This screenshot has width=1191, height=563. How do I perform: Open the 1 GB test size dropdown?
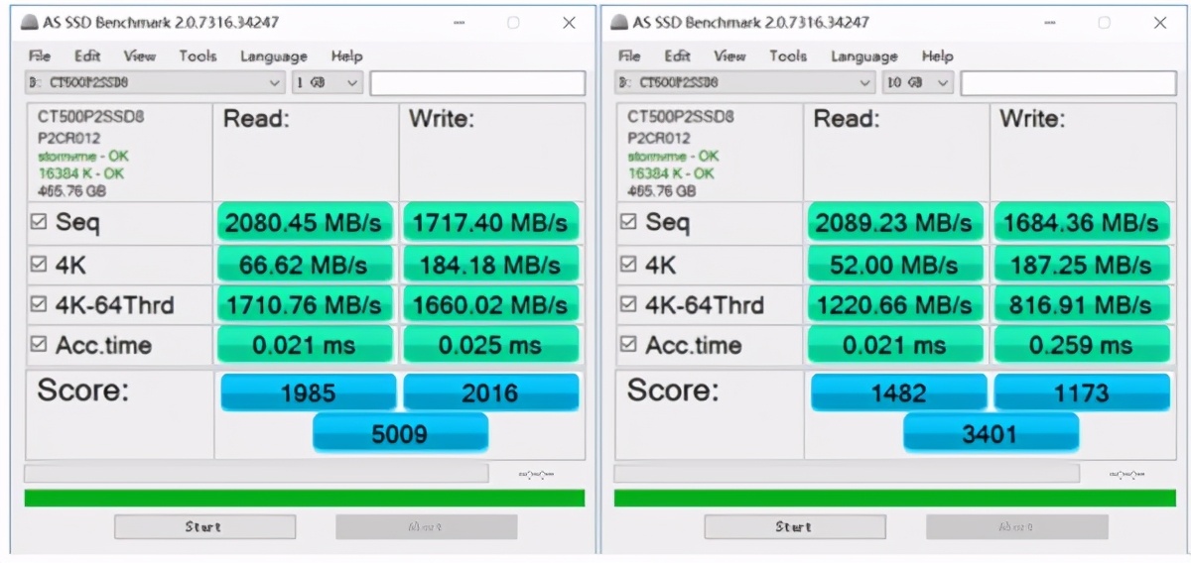[328, 83]
